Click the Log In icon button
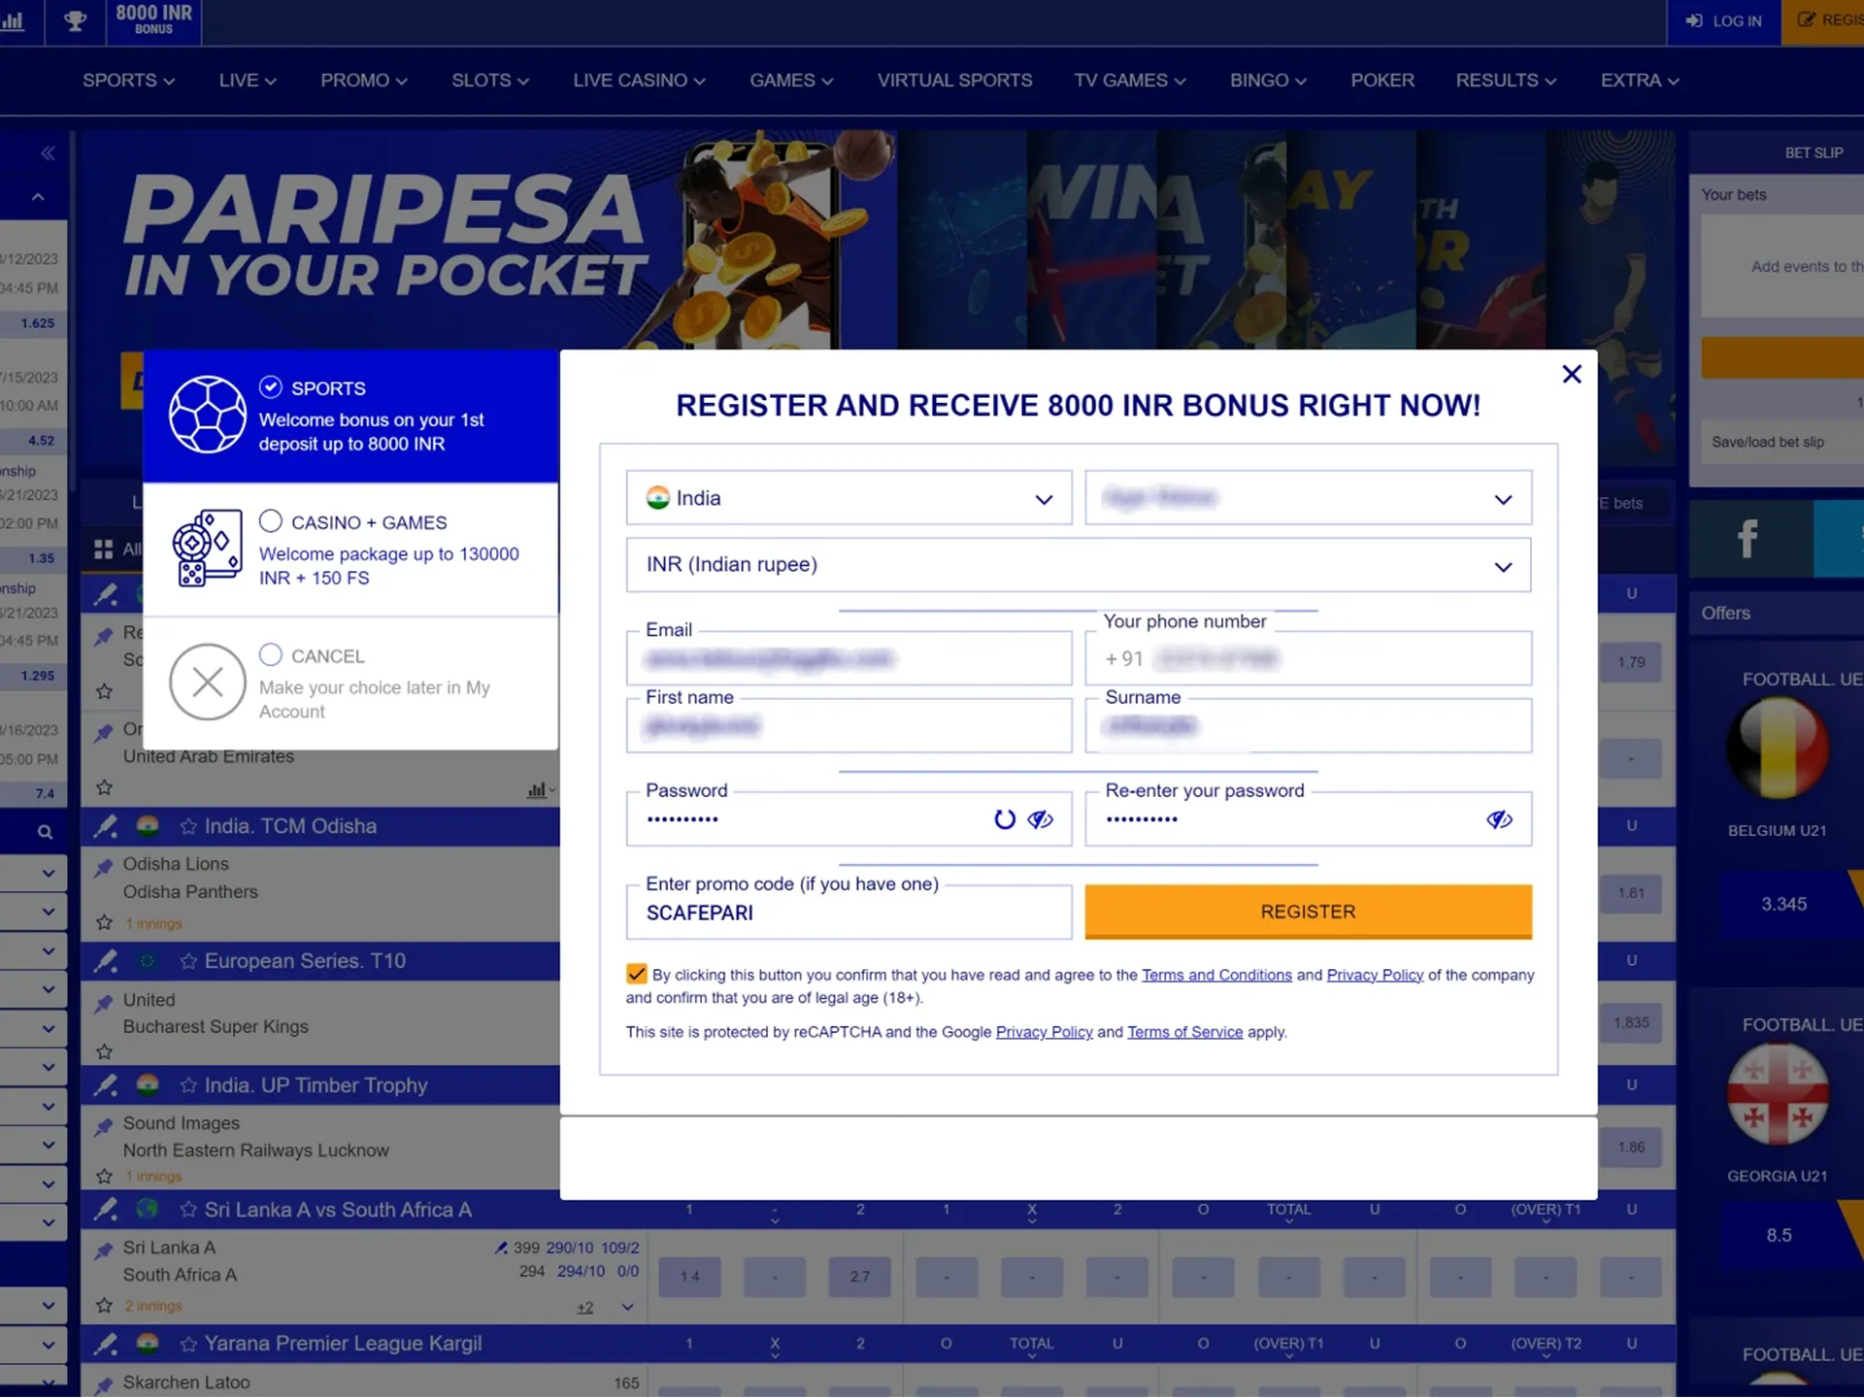Screen dimensions: 1864x1398 pos(1724,21)
